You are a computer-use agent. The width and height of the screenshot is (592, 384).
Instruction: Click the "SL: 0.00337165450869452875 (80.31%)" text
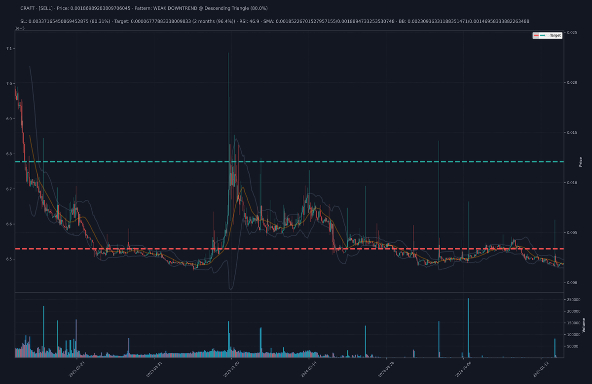65,21
